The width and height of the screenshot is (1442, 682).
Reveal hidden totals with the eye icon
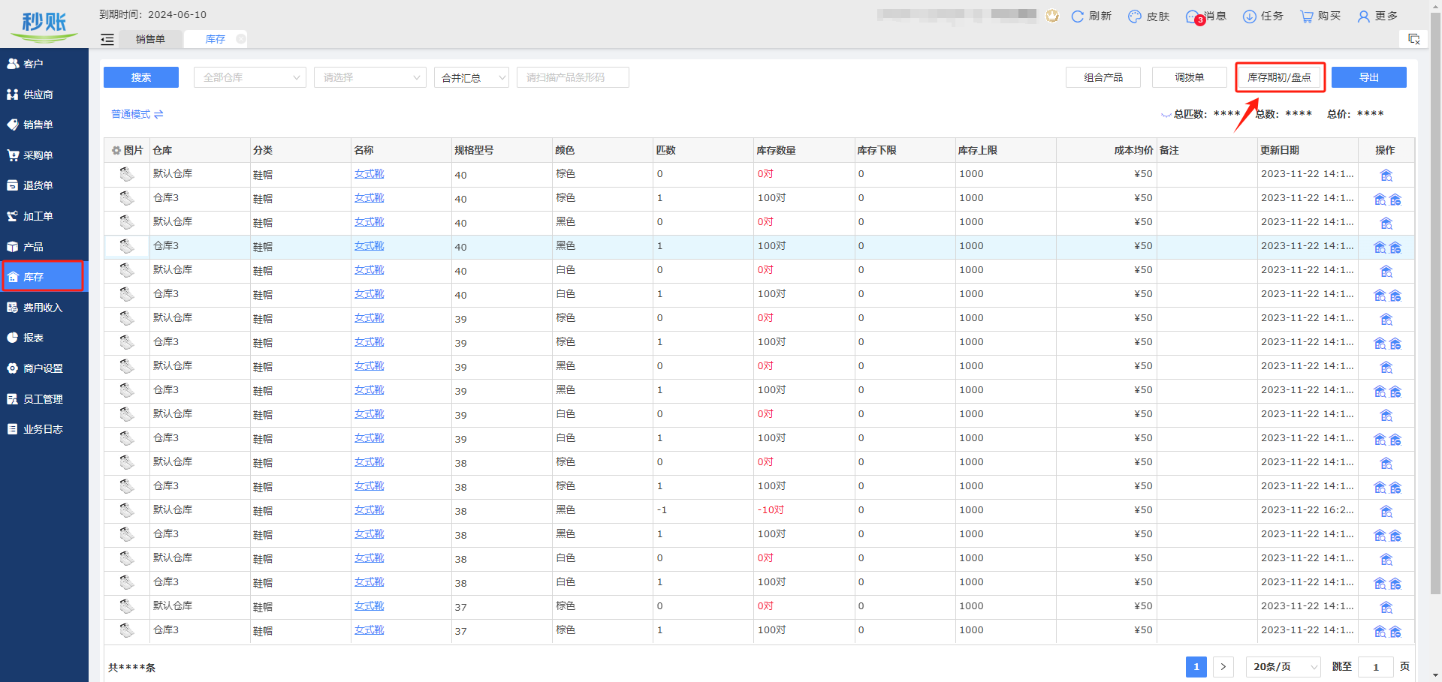[1166, 114]
